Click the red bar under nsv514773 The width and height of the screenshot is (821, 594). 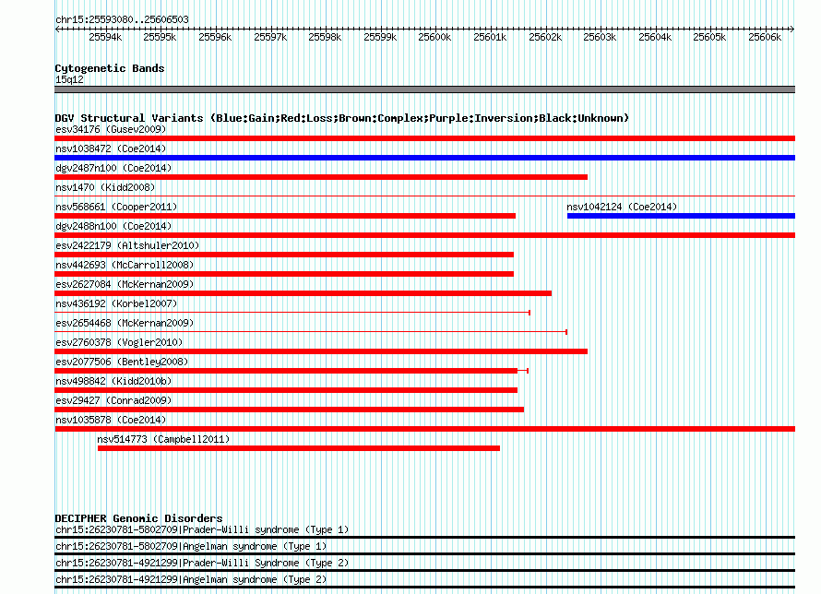299,448
